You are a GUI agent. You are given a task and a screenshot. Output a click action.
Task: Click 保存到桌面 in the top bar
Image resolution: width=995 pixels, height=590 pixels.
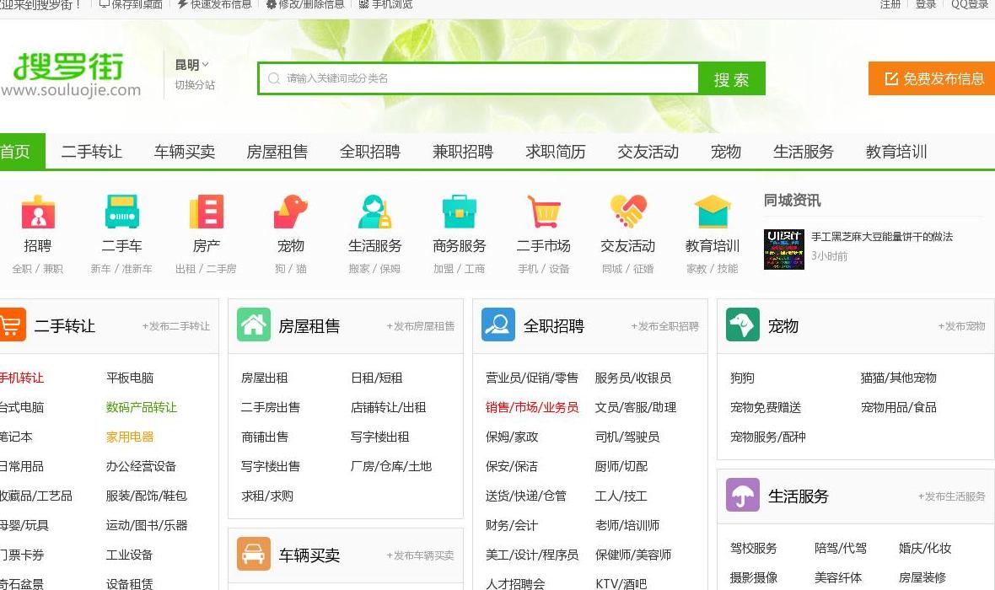click(x=131, y=4)
